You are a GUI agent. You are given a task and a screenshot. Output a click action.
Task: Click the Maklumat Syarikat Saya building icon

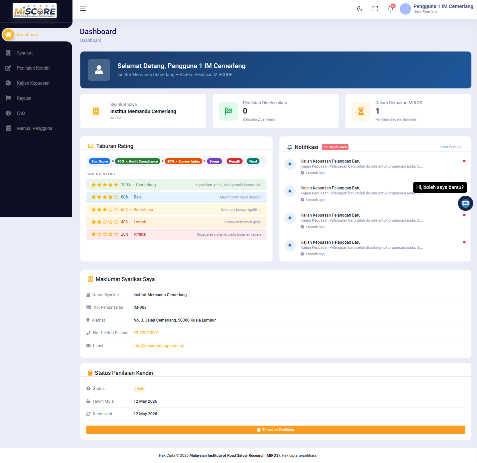pos(90,279)
